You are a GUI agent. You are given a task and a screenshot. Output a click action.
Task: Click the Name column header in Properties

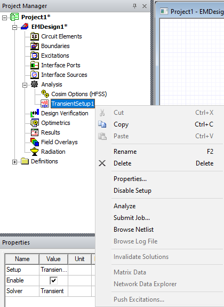[x=22, y=259]
